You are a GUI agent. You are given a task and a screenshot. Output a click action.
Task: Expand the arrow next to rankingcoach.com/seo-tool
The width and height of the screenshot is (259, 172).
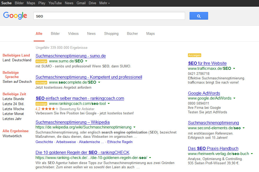(x=109, y=104)
